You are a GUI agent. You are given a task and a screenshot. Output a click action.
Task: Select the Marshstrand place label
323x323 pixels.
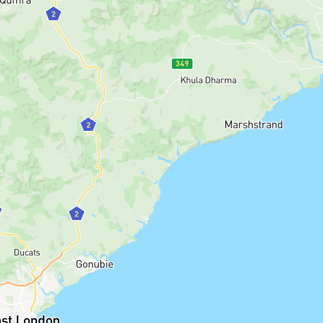(254, 124)
